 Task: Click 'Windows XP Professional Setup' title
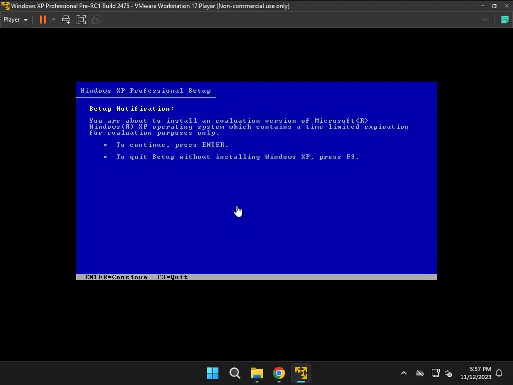146,91
